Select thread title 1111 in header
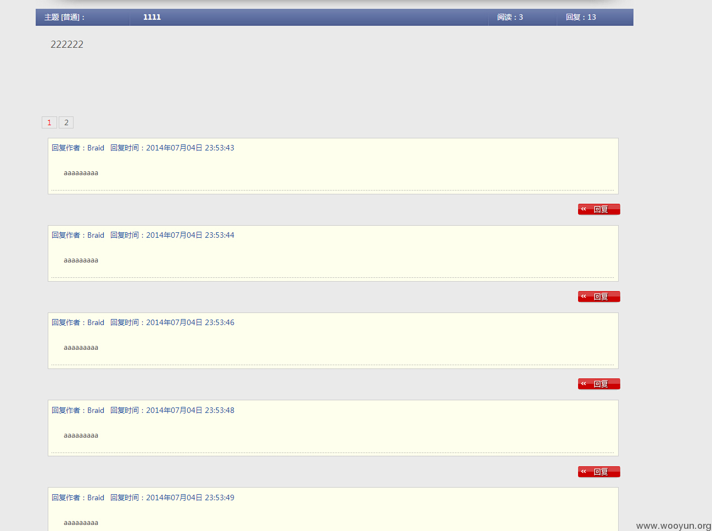Viewport: 712px width, 531px height. (152, 17)
